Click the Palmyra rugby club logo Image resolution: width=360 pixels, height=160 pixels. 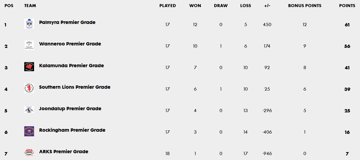[x=29, y=24]
